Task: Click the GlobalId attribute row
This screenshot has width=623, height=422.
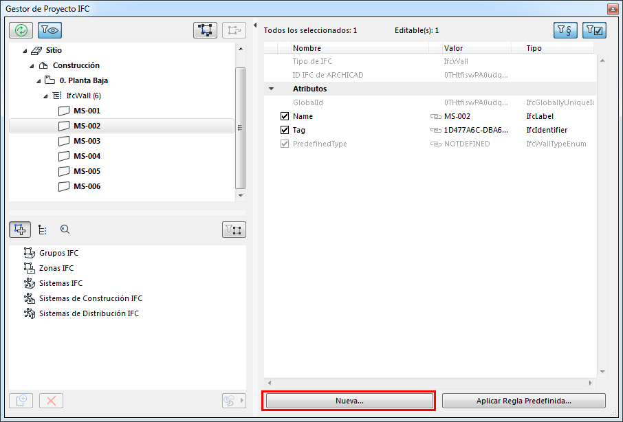Action: 430,102
